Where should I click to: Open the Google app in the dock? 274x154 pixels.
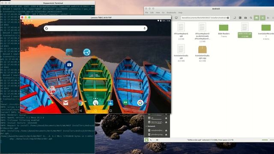click(140, 103)
